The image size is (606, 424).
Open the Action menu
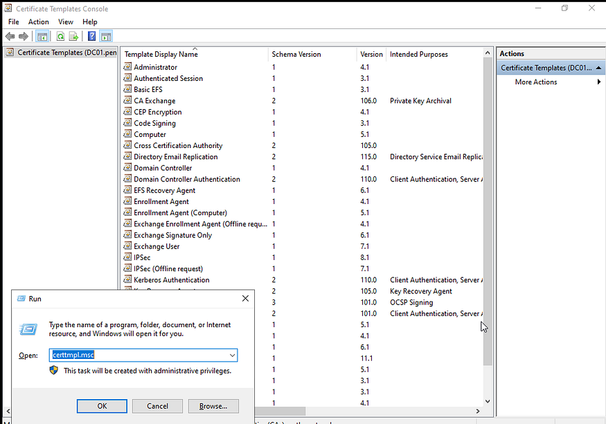pos(39,21)
